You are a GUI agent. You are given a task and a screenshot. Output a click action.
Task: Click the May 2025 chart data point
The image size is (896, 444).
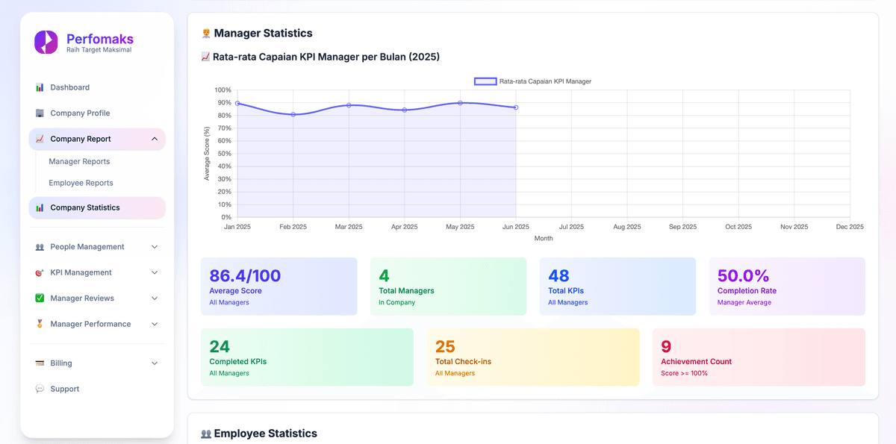click(460, 103)
